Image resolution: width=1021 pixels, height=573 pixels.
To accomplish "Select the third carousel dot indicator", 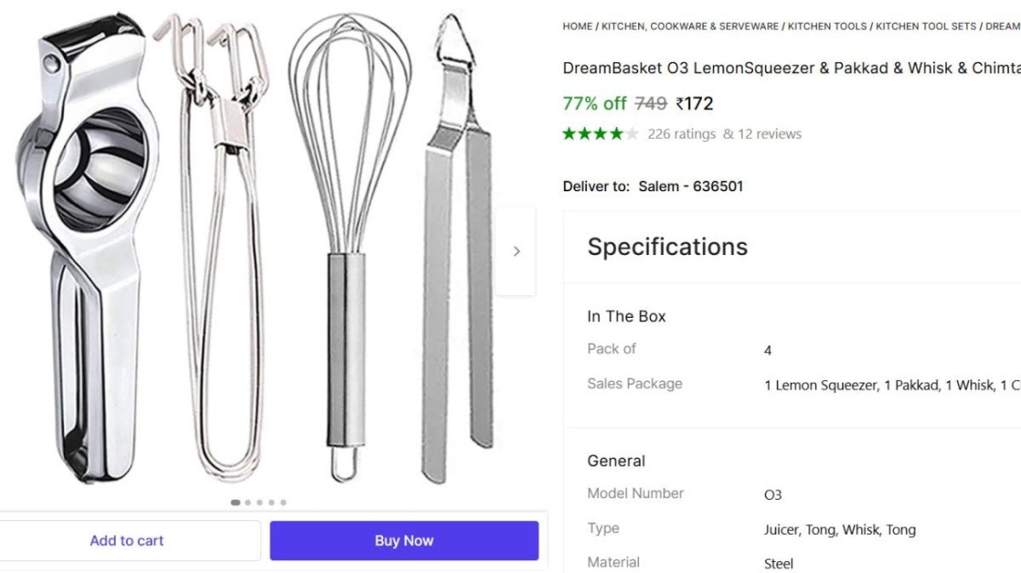I will 259,502.
